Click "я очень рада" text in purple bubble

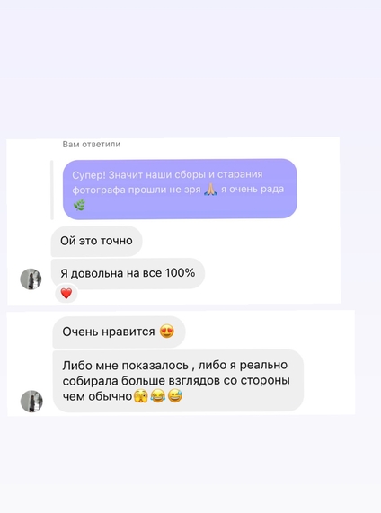253,189
